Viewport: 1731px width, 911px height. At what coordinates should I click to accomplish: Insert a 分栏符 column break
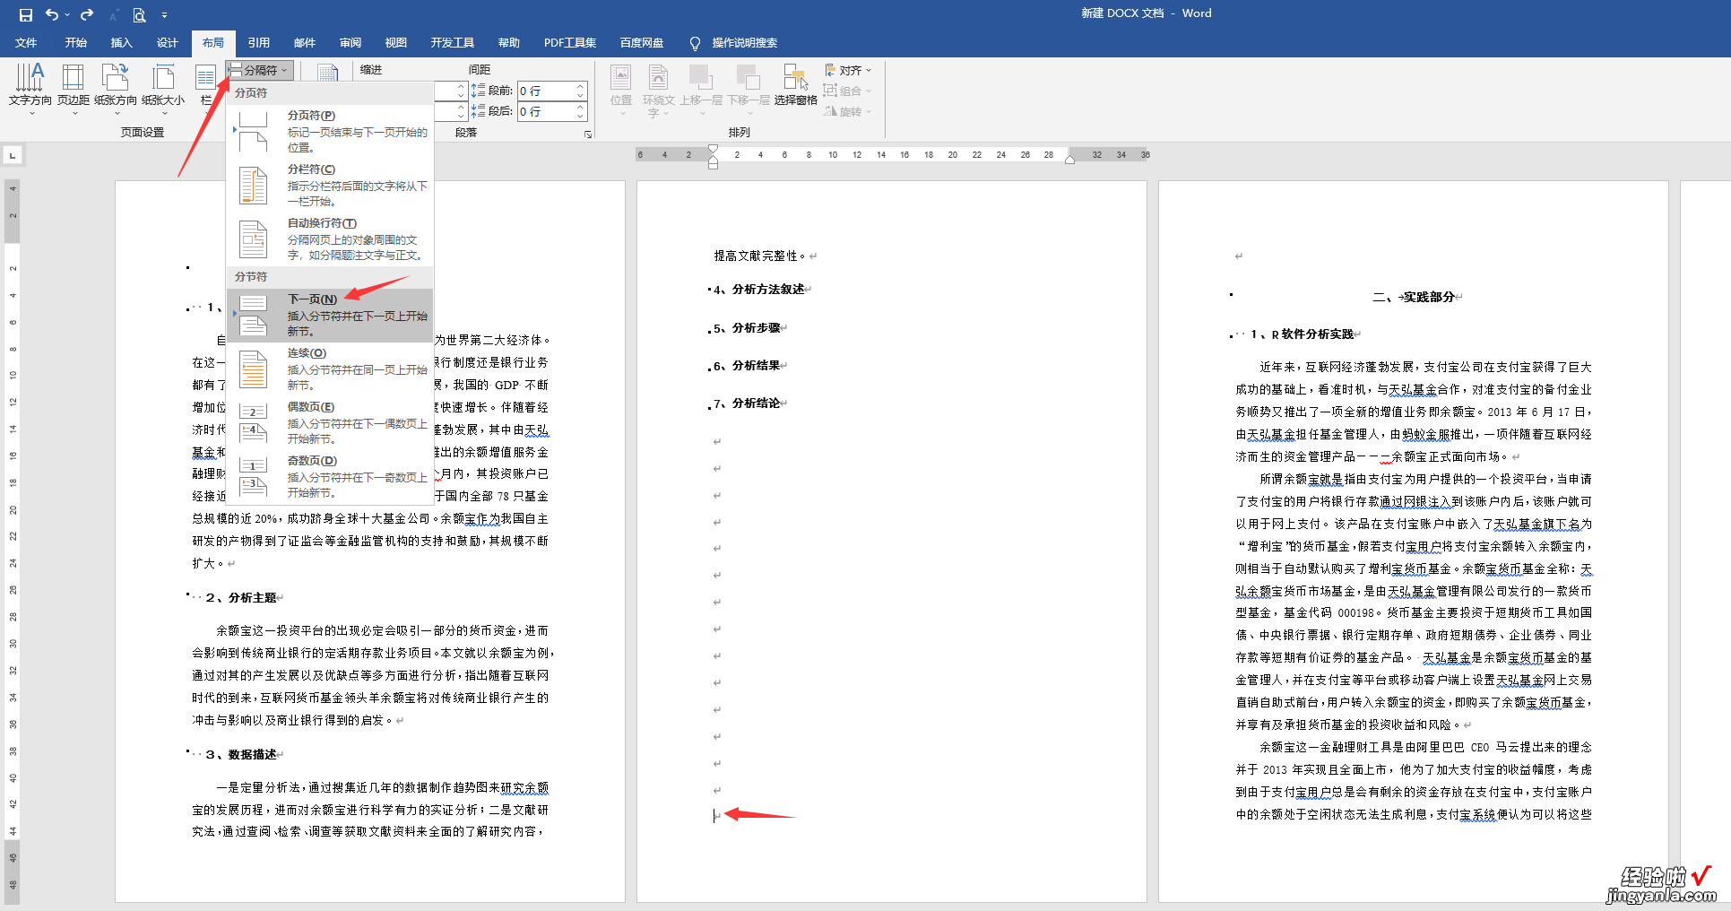pos(330,185)
